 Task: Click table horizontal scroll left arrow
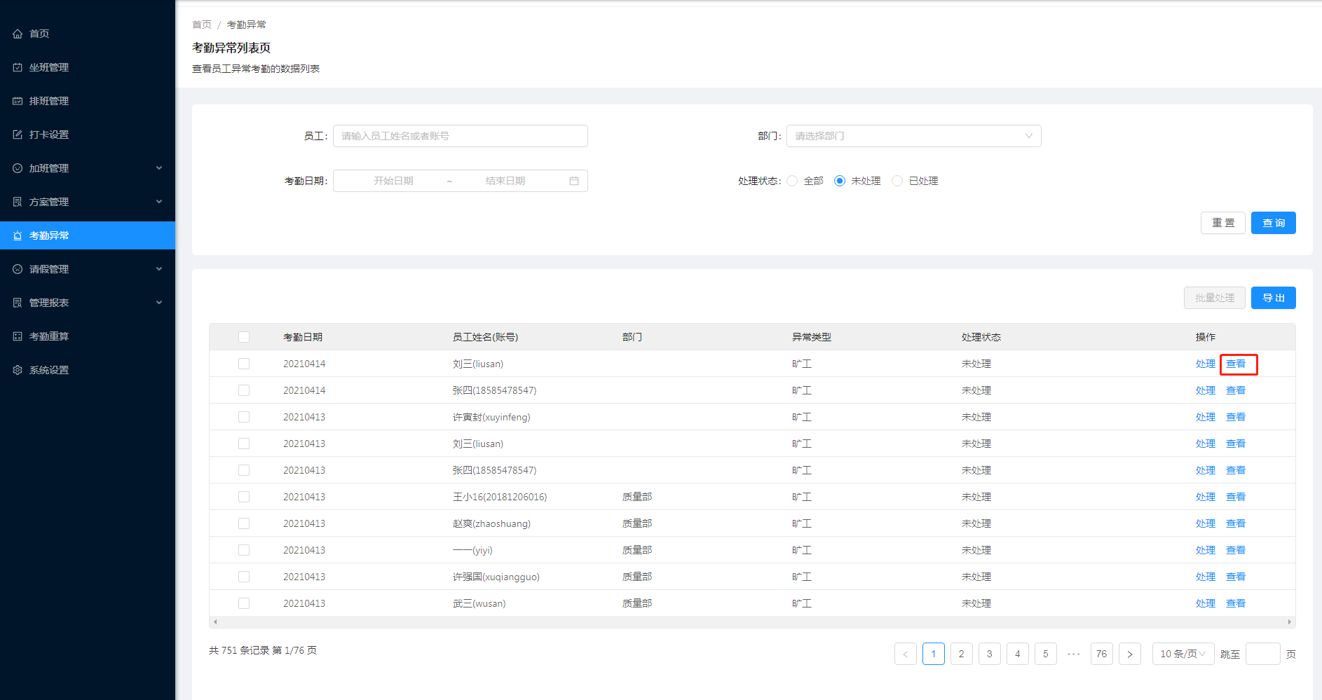coord(215,622)
